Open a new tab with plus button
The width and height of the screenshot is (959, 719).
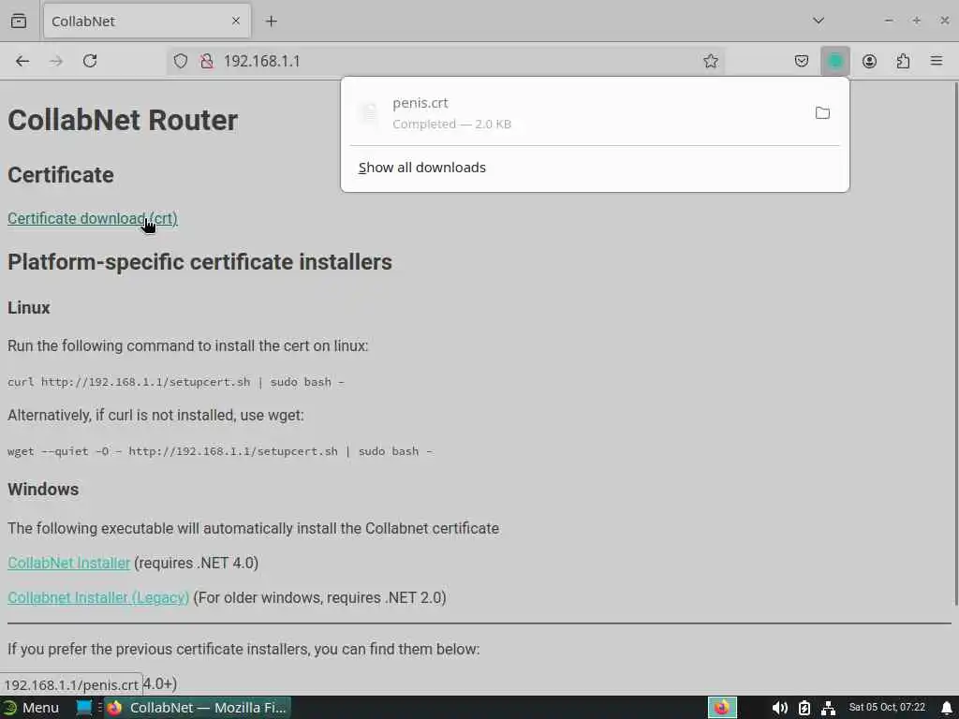click(271, 21)
